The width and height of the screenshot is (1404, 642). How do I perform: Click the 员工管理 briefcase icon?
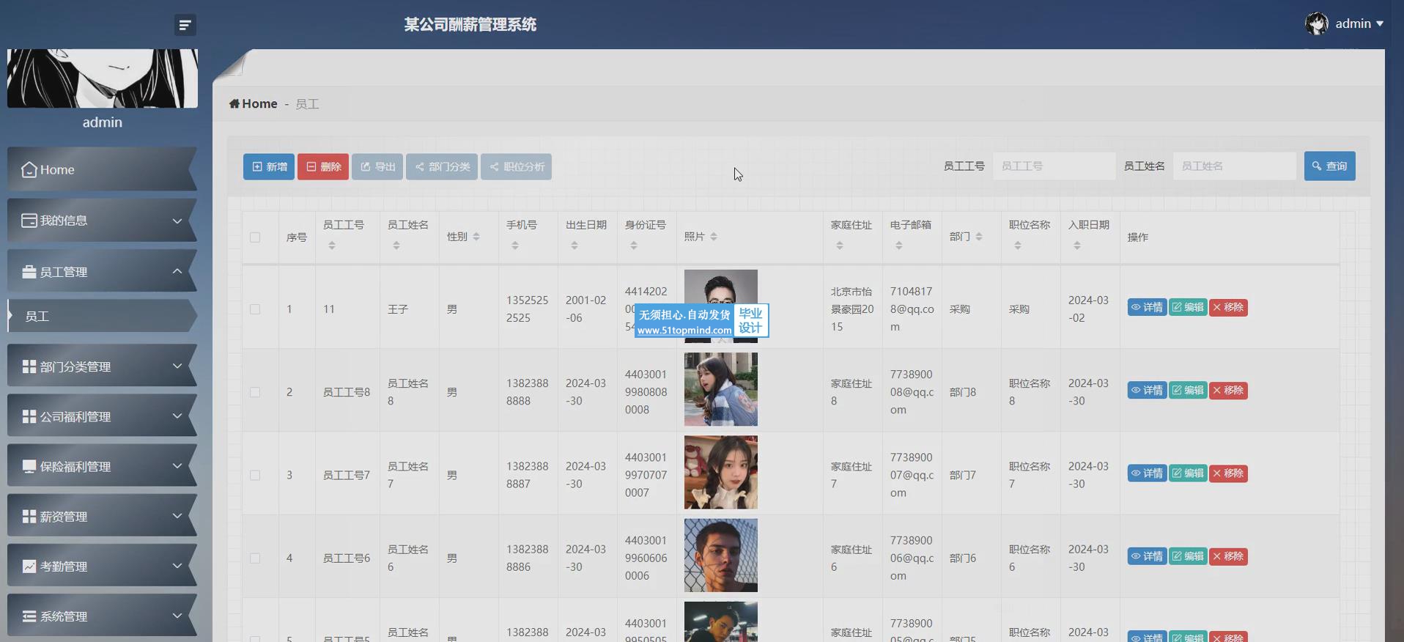coord(29,272)
